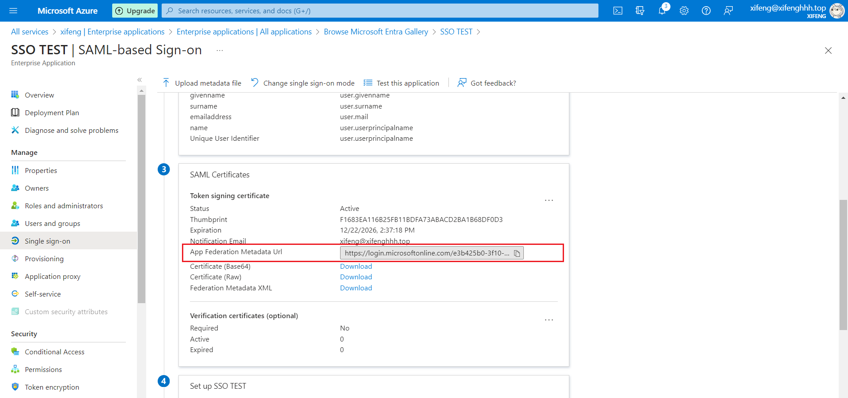
Task: Open the portal hamburger menu
Action: (13, 11)
